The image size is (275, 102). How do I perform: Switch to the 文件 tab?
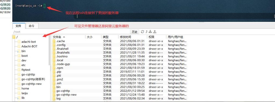point(18,26)
